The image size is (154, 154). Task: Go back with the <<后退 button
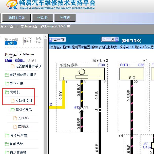tap(43, 18)
